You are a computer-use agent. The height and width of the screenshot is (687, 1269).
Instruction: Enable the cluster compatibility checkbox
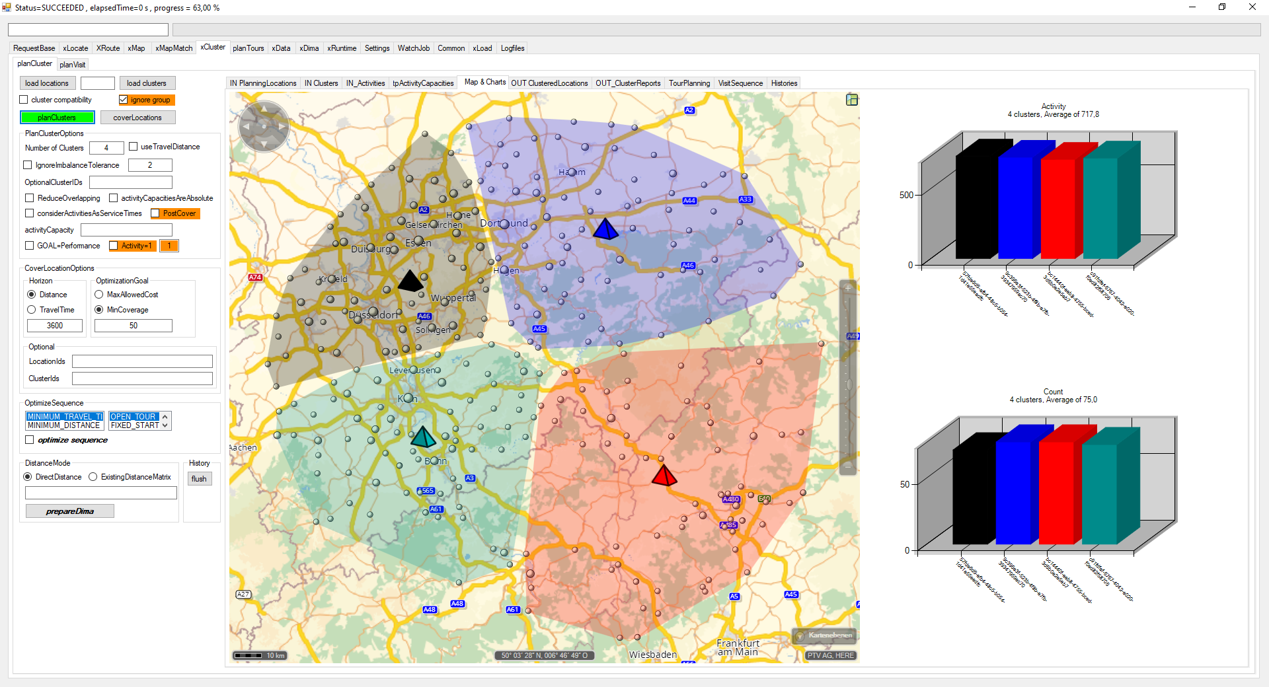click(24, 100)
